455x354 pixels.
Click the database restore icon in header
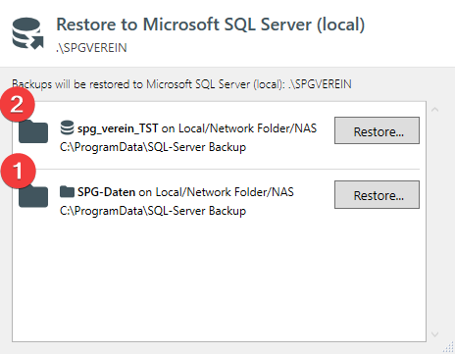[27, 33]
